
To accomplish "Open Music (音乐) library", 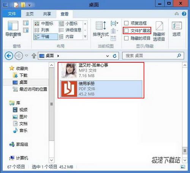I will pos(20,131).
